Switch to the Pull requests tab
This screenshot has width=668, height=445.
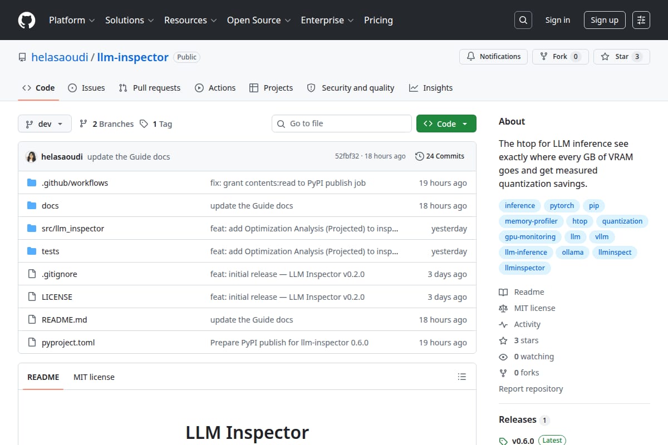[x=150, y=88]
